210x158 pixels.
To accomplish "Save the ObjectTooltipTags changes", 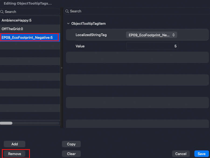I will (202, 154).
